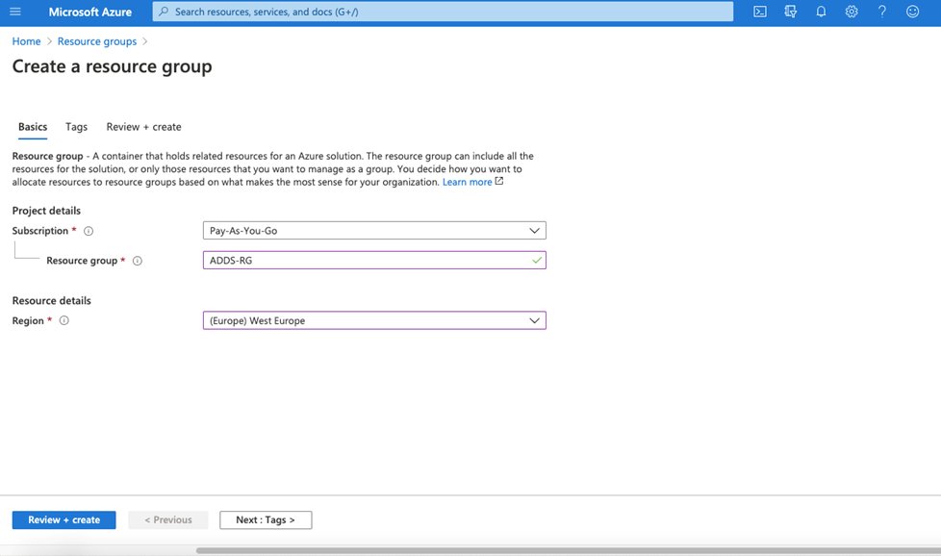Launch Cloud Shell from top bar
This screenshot has height=556, width=941.
tap(760, 12)
